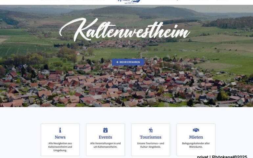Click the site logo at top center
This screenshot has width=253, height=158.
point(129,2)
